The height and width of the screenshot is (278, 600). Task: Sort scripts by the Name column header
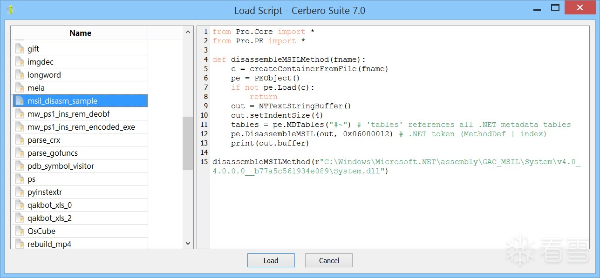pyautogui.click(x=80, y=33)
